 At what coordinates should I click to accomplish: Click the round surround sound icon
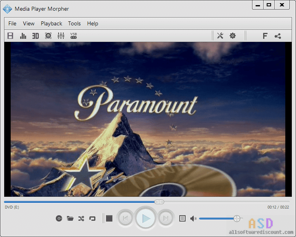48,36
